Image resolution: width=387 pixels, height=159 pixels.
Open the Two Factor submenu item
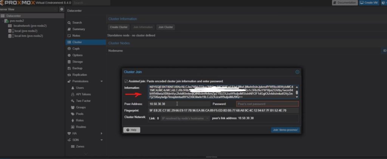(x=83, y=101)
